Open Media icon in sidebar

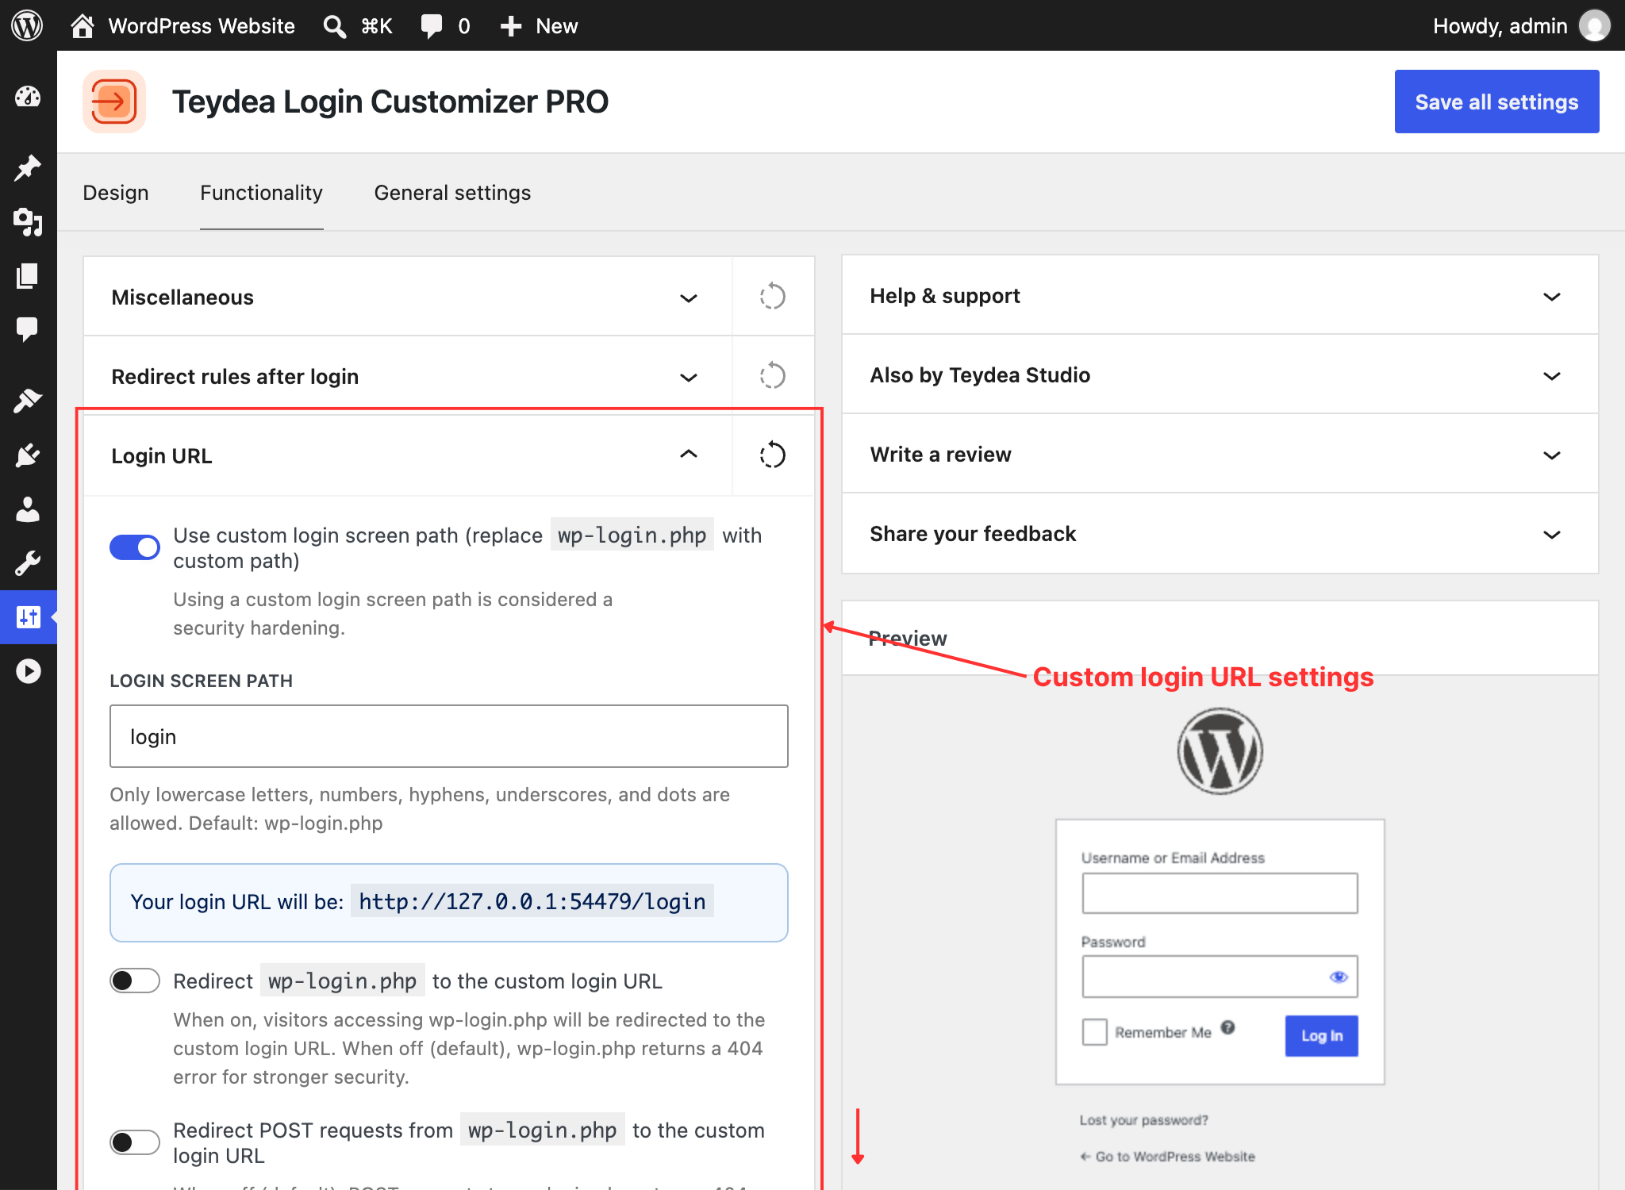click(x=28, y=221)
